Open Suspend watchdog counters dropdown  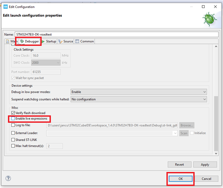(139, 99)
